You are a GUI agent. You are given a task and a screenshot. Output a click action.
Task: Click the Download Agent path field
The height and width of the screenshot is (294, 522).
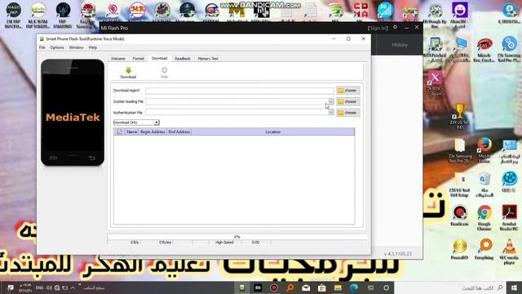240,91
